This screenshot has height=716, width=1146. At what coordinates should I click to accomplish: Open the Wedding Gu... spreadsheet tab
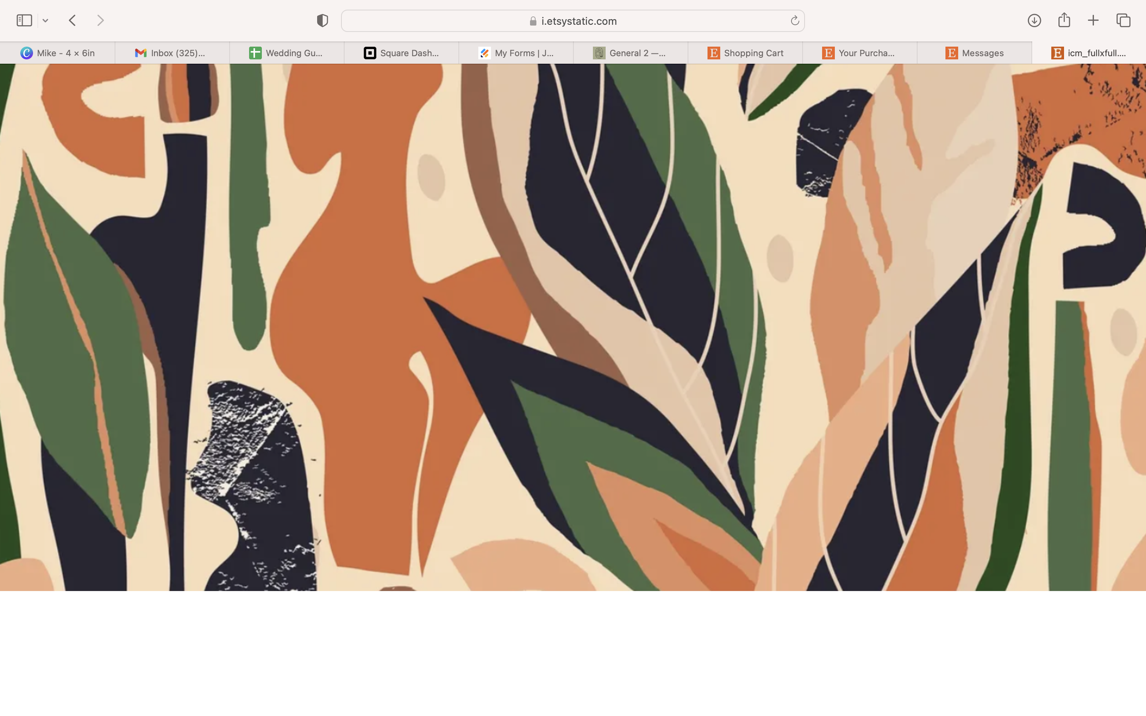(286, 53)
